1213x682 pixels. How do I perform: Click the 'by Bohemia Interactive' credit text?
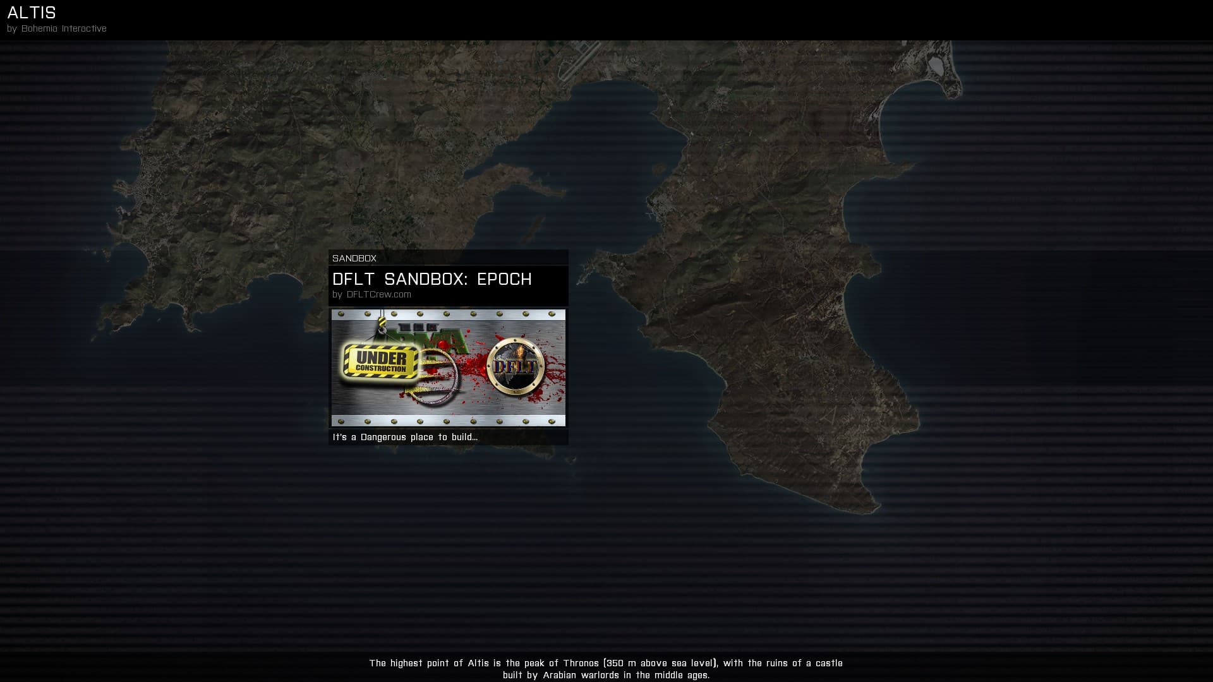coord(57,28)
